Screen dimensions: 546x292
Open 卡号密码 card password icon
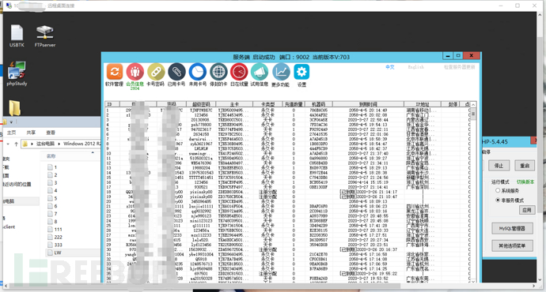pyautogui.click(x=156, y=72)
